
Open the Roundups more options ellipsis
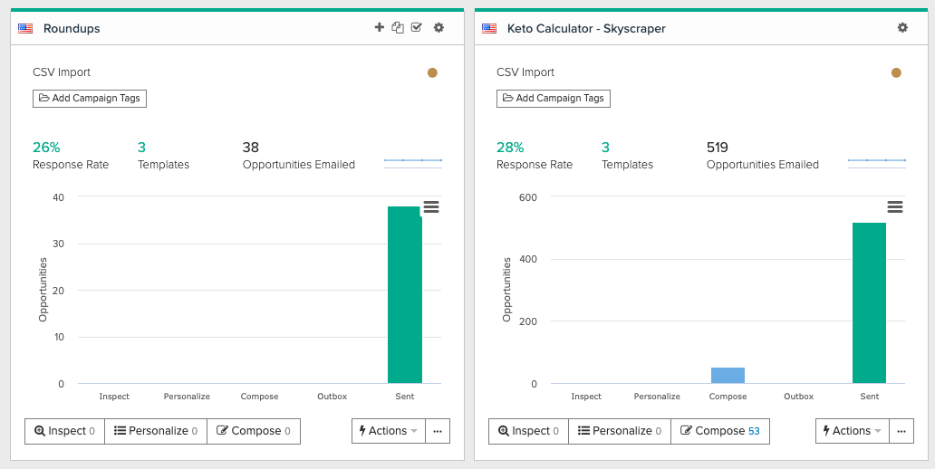[x=437, y=431]
